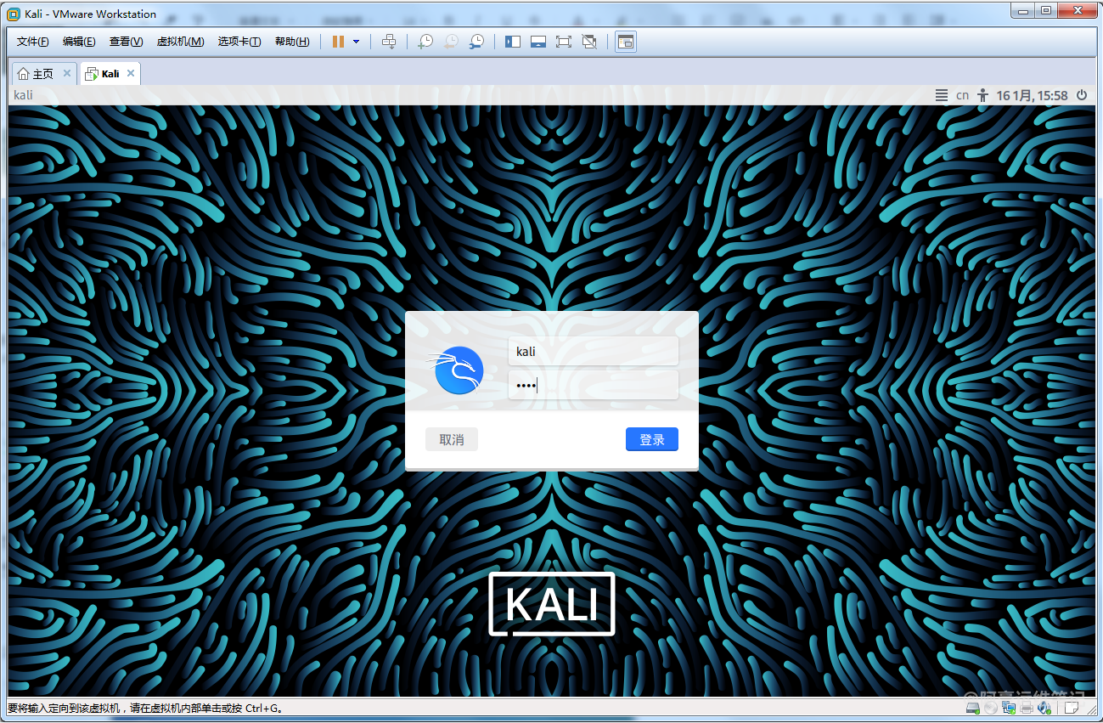Send Ctrl+Alt+Del to the virtual machine

[x=389, y=42]
